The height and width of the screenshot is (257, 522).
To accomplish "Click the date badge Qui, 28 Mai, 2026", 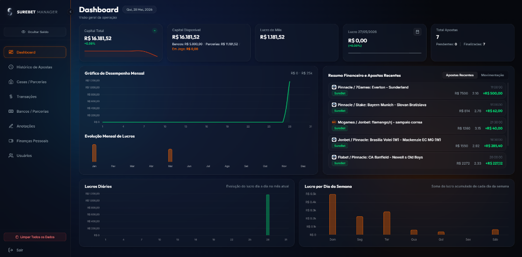I will (x=140, y=10).
